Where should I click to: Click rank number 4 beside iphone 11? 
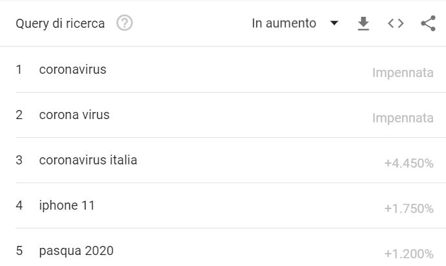tap(19, 205)
